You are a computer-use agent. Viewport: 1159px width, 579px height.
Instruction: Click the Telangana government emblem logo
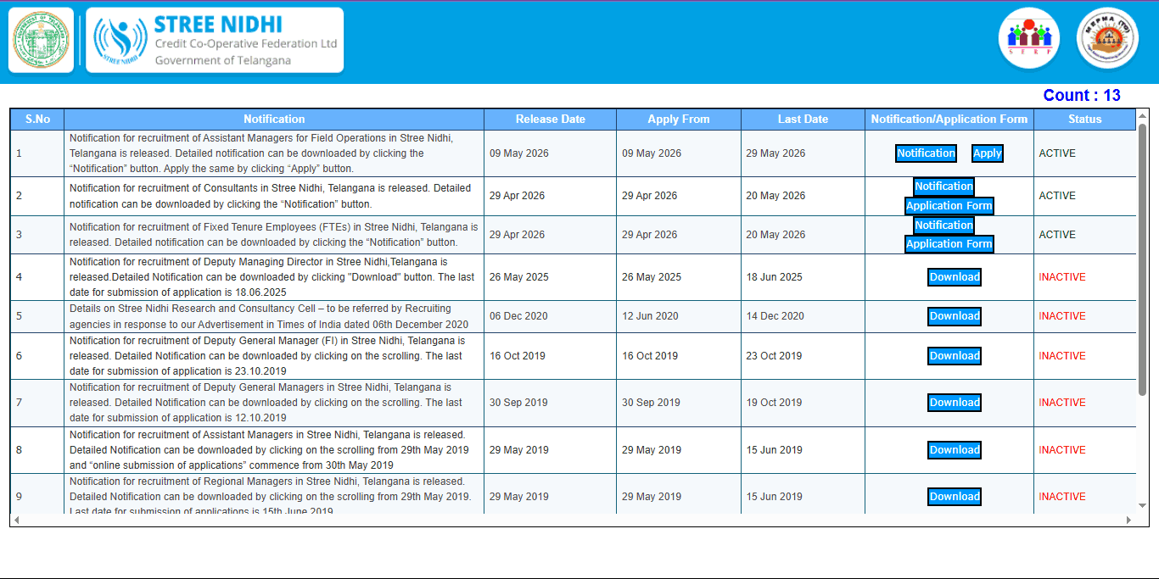click(41, 40)
